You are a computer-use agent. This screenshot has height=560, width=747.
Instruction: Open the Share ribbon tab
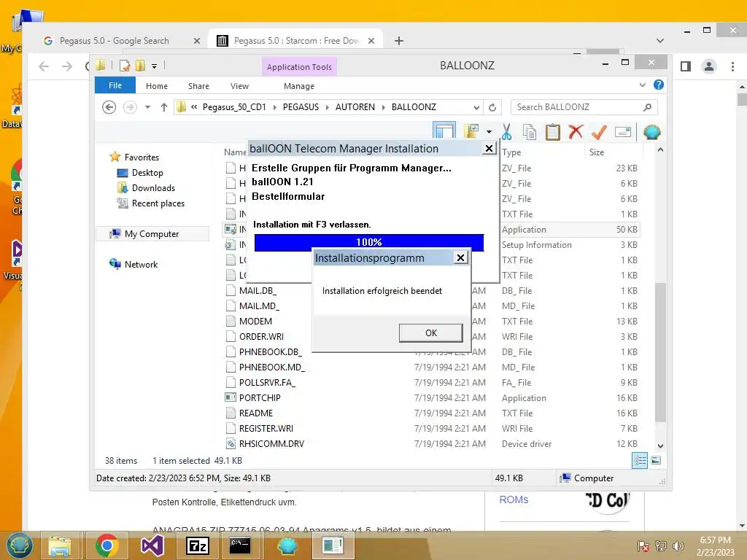point(198,86)
